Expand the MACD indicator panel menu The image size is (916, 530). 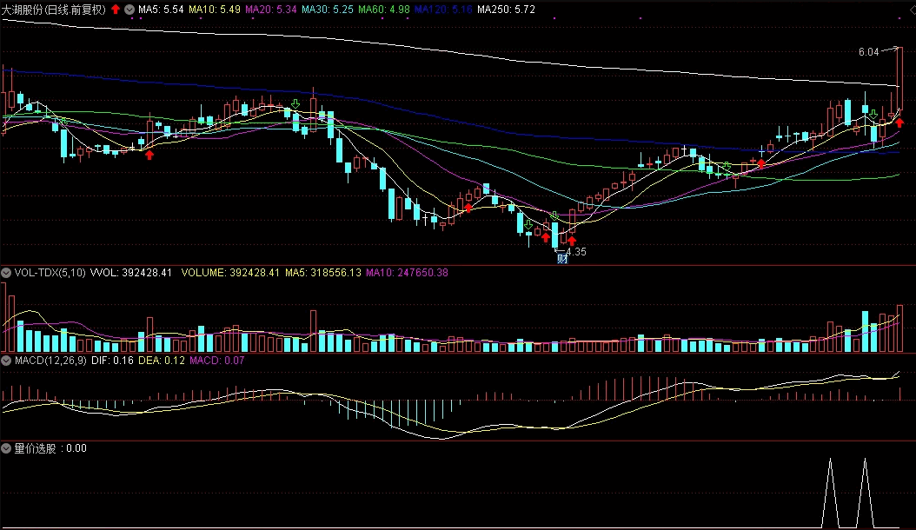pos(6,361)
